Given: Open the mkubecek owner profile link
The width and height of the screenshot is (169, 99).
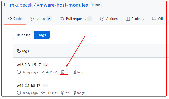Looking at the screenshot, I should tap(21, 5).
